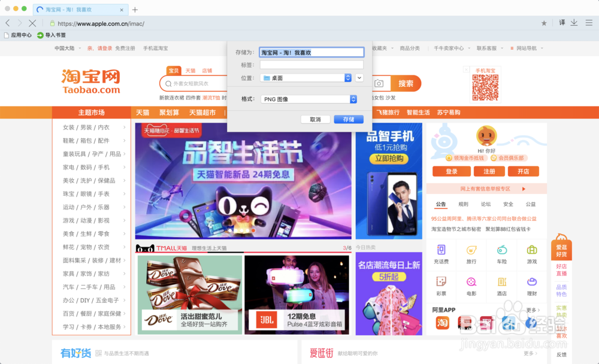The width and height of the screenshot is (599, 364).
Task: Switch to 安全 notice tab
Action: click(508, 204)
